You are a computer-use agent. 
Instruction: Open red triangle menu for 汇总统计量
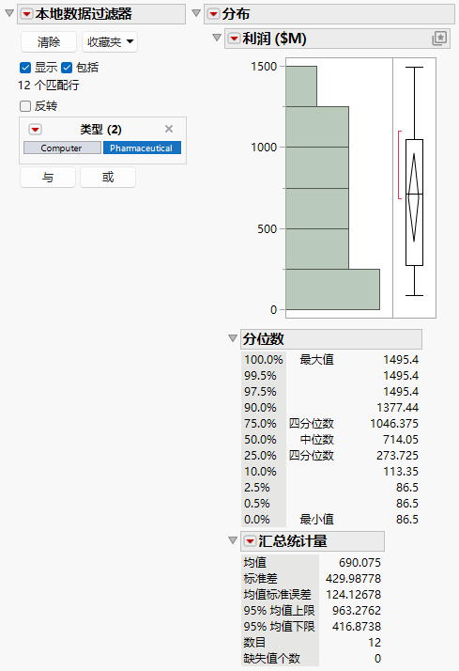tap(250, 541)
